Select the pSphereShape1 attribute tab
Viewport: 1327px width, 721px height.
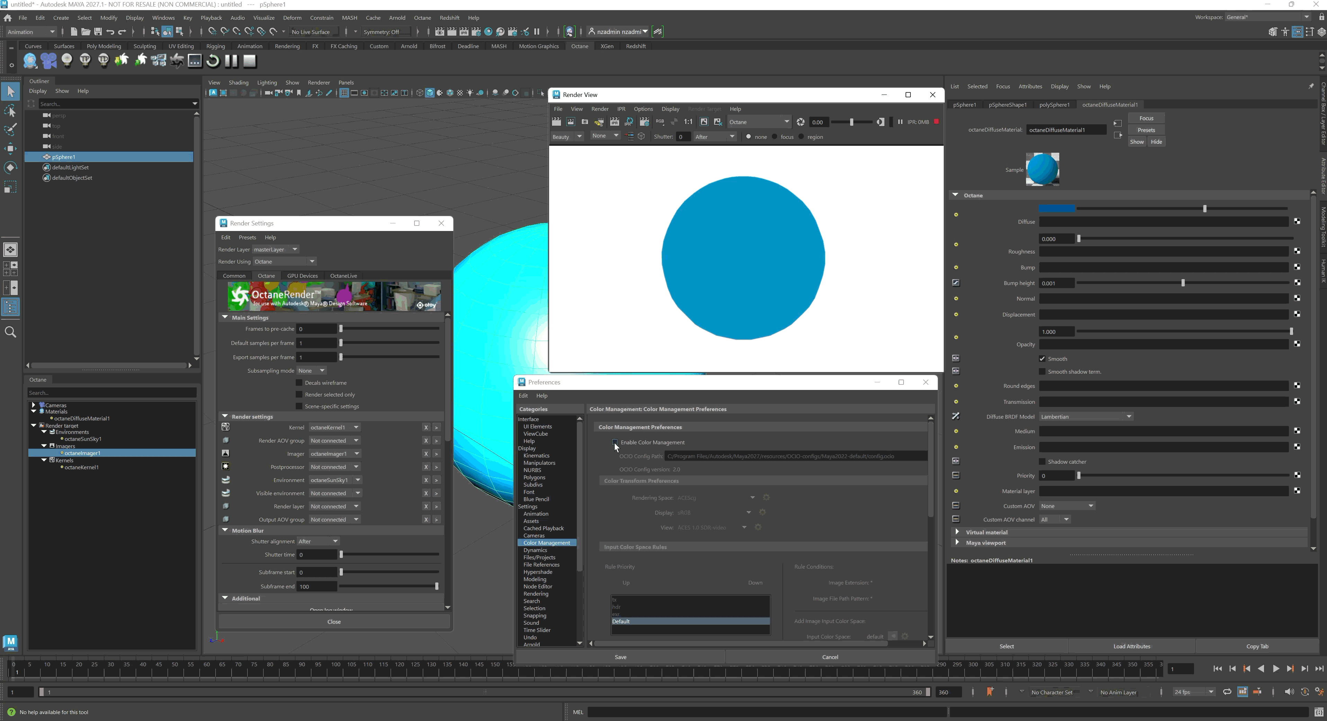click(1008, 105)
